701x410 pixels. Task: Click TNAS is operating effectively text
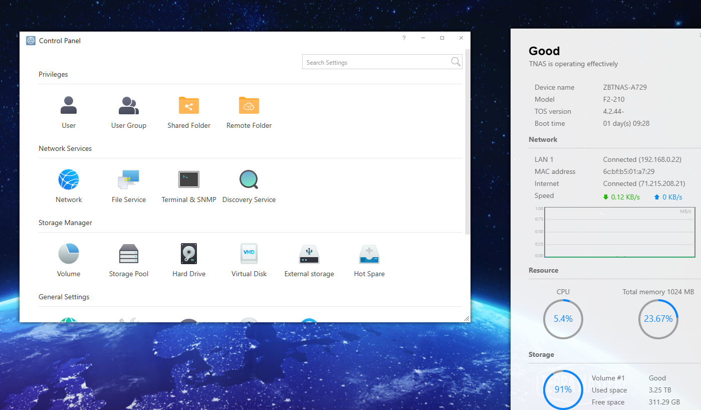click(573, 64)
